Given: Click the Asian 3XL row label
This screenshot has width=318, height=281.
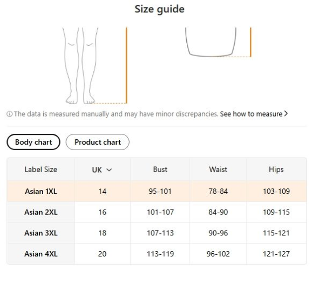Looking at the screenshot, I should coord(41,233).
